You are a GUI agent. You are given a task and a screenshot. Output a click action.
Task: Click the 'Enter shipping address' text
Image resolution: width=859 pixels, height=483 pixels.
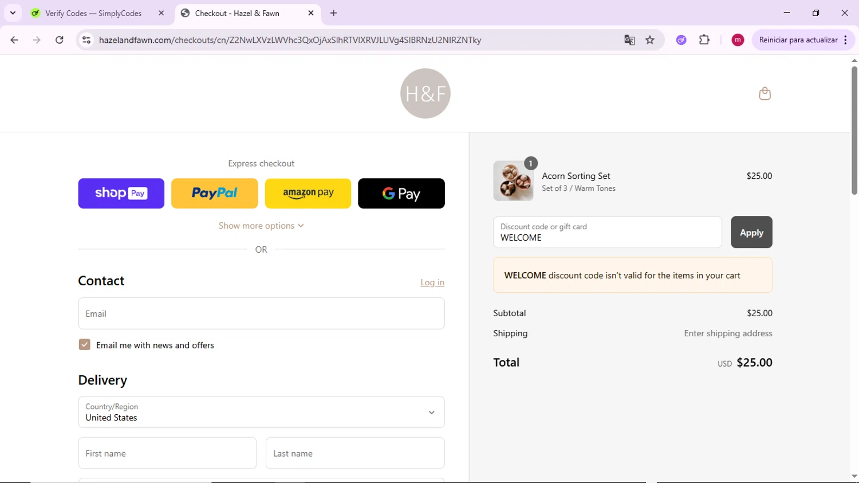(x=728, y=333)
